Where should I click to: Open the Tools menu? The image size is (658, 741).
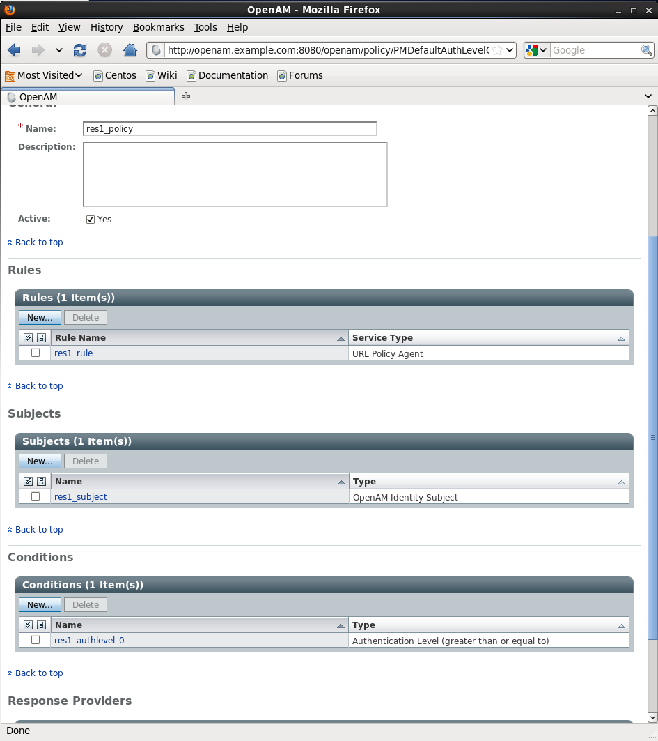205,27
